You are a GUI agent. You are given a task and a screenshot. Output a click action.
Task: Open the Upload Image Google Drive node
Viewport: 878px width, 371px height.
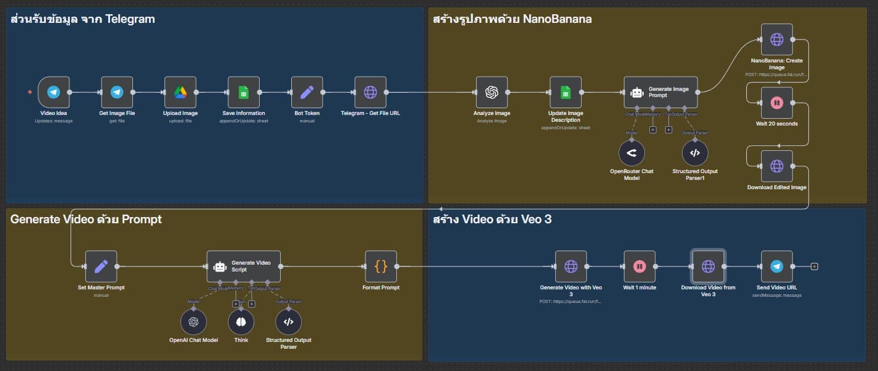[x=180, y=93]
